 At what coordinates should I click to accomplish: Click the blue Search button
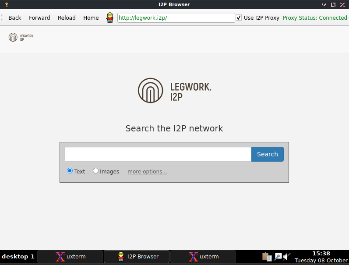267,154
